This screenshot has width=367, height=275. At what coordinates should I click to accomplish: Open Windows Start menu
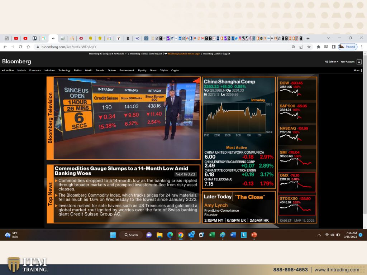113,235
